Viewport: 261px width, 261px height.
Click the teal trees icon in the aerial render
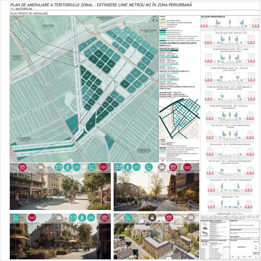(x=128, y=218)
